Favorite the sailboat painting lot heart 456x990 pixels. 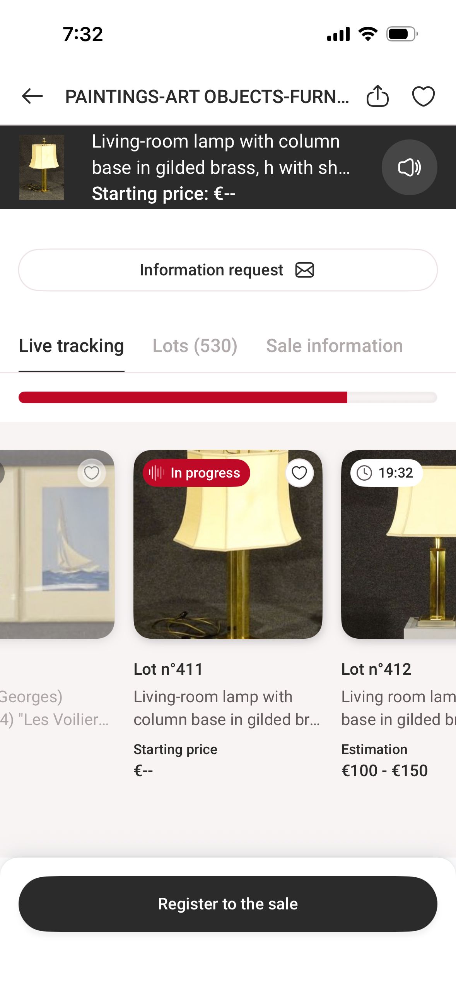pyautogui.click(x=92, y=473)
